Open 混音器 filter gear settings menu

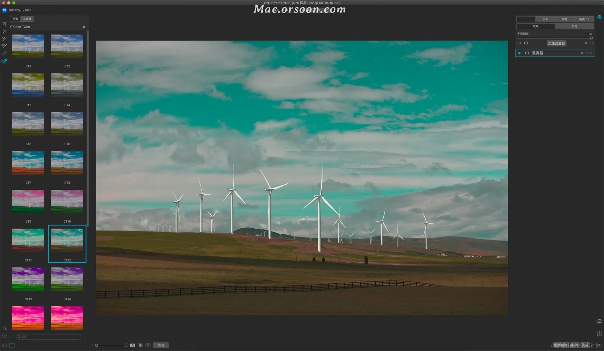(582, 53)
